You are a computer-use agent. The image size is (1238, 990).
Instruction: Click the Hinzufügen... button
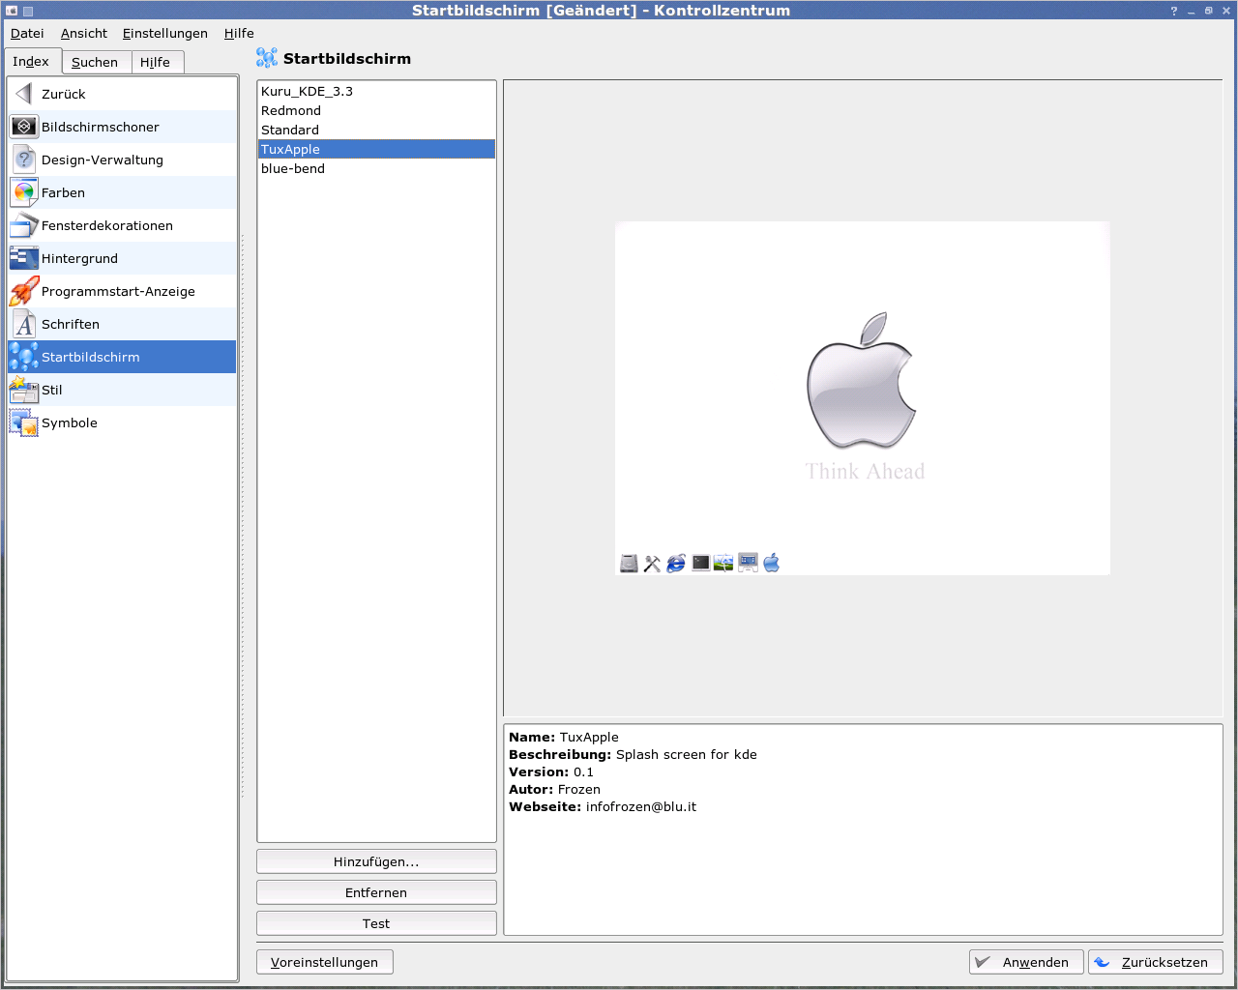(x=376, y=861)
